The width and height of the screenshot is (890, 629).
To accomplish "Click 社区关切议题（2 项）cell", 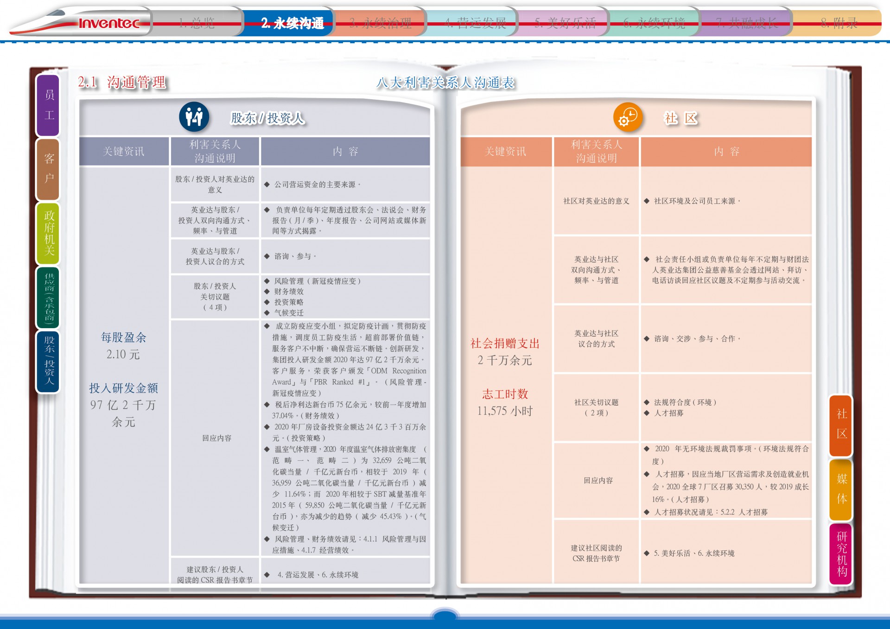I will click(596, 407).
